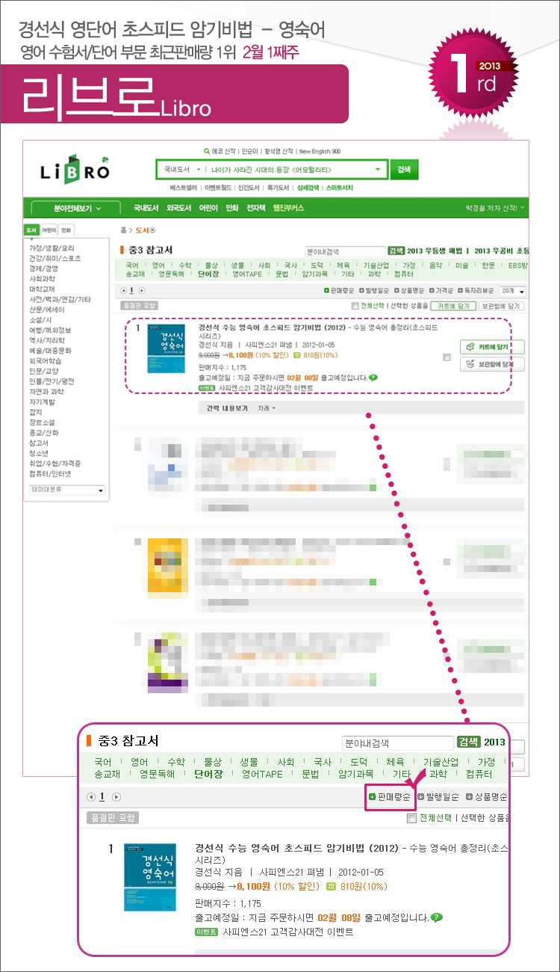
Task: Open the 스마트서치 link
Action: [x=340, y=187]
